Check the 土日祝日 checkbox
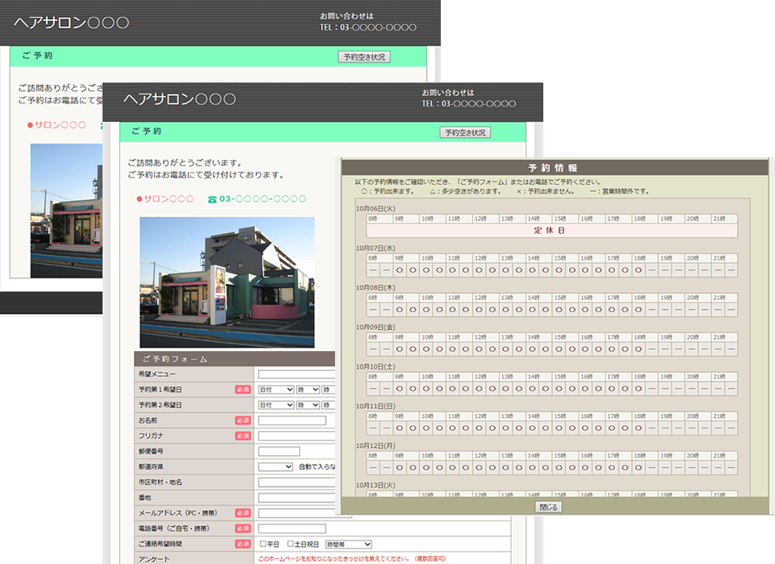Image resolution: width=775 pixels, height=564 pixels. [x=291, y=544]
